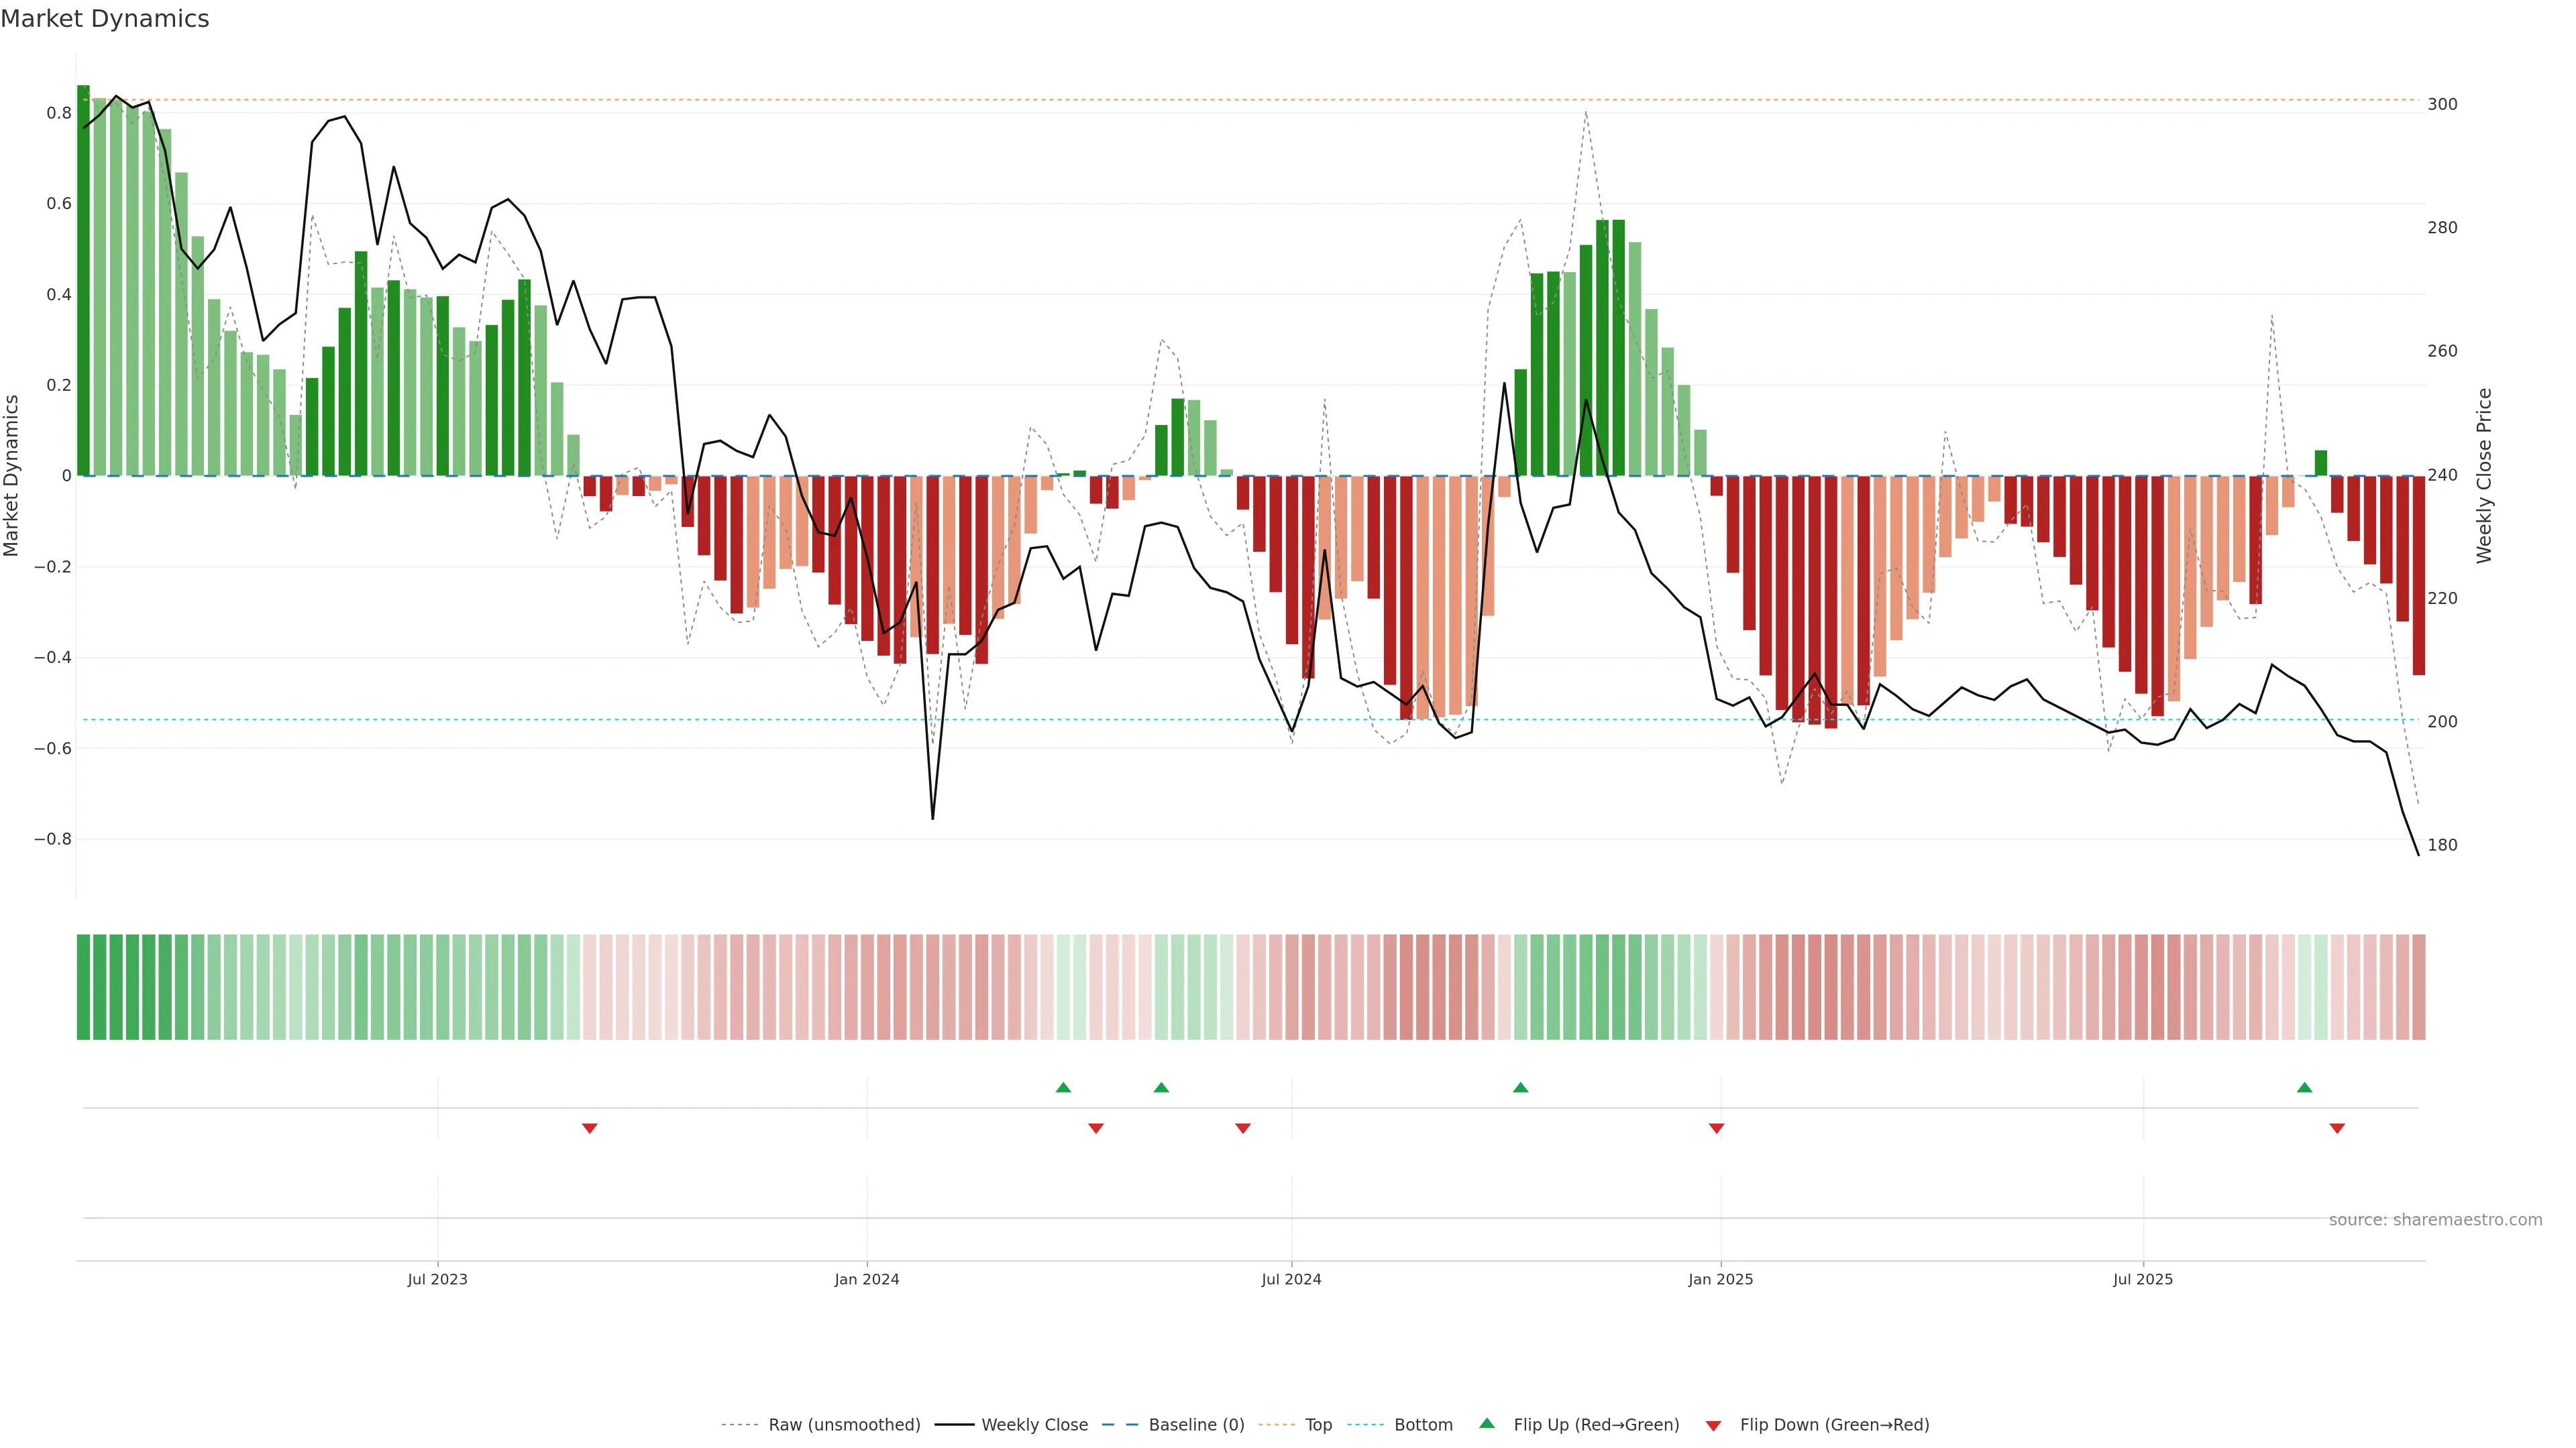Click the Market Dynamics chart title
This screenshot has height=1448, width=2576.
click(105, 19)
